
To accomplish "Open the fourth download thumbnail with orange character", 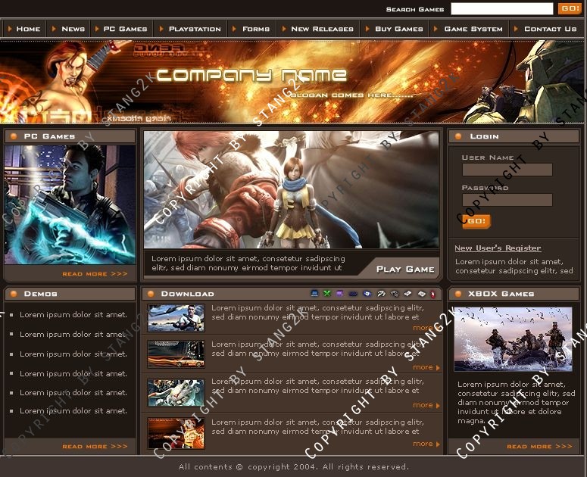I will click(176, 433).
